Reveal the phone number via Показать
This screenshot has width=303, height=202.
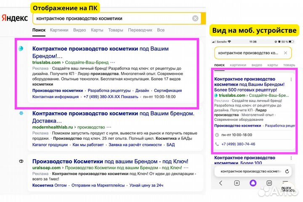pos(130,97)
